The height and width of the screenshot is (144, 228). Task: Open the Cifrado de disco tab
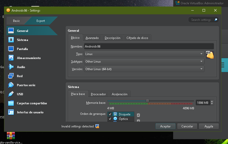pyautogui.click(x=137, y=38)
